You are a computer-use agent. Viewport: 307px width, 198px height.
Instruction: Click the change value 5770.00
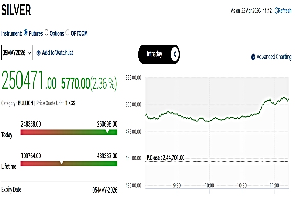75,84
